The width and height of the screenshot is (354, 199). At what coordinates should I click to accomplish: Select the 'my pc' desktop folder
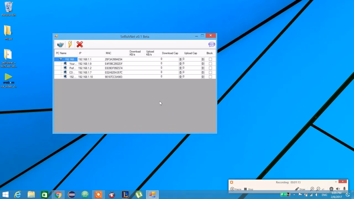(x=9, y=33)
